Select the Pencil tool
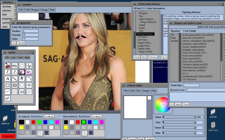Viewport: 225px width, 140px height. click(x=7, y=72)
